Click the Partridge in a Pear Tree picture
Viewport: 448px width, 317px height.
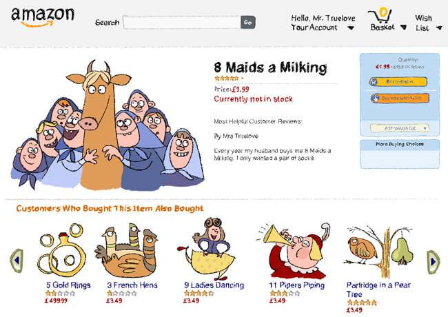click(380, 252)
